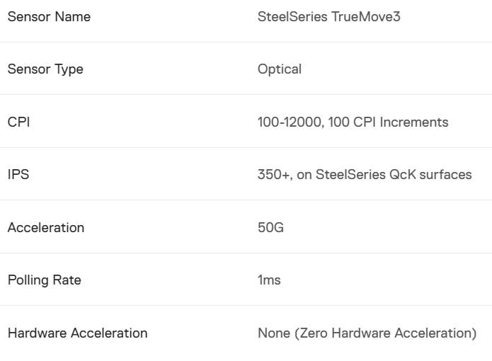Click the Sensor Name label

49,16
